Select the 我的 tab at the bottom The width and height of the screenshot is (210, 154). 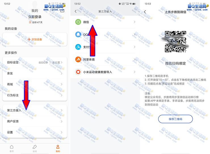tap(58, 149)
